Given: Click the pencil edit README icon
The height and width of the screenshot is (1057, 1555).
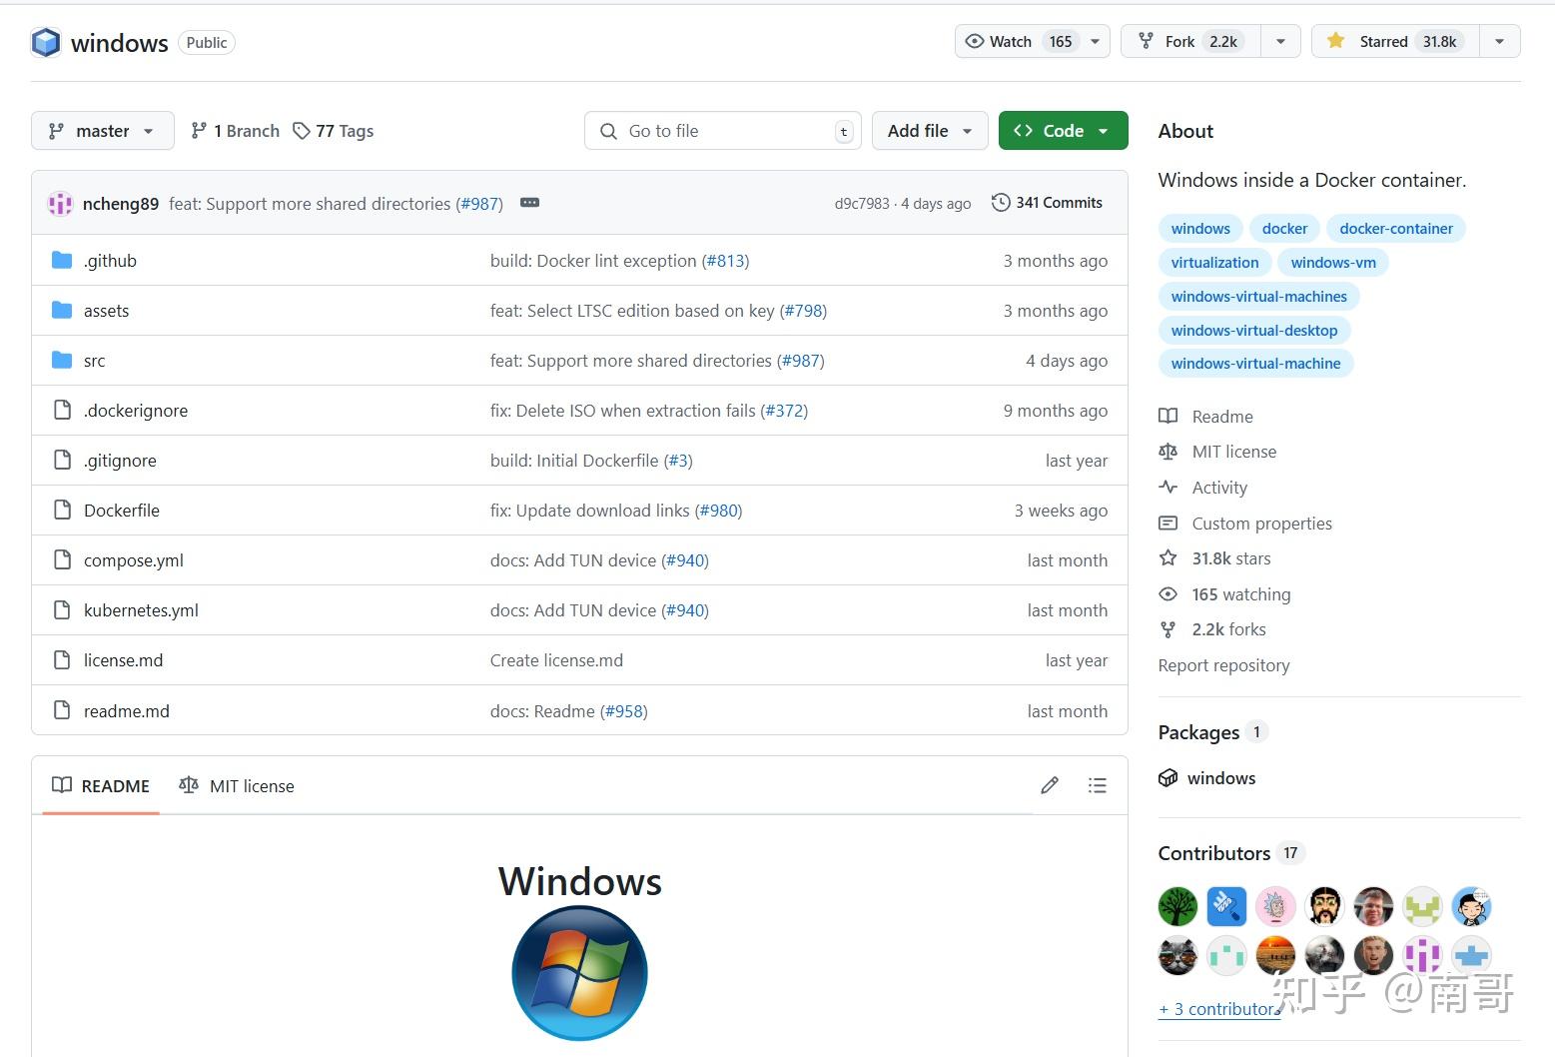Looking at the screenshot, I should tap(1049, 785).
